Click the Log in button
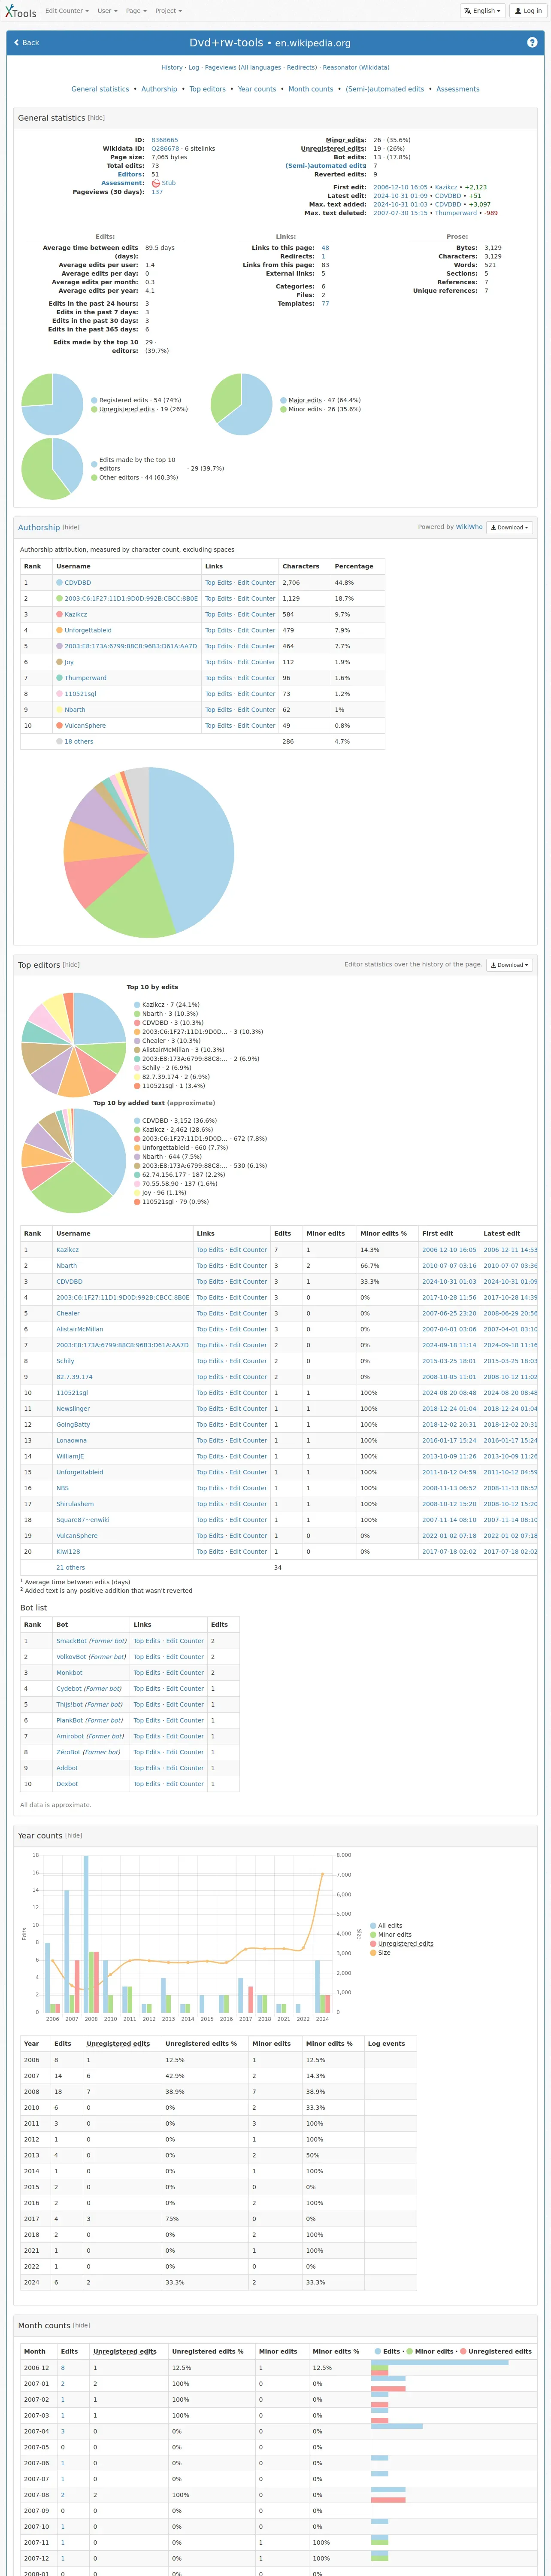Image resolution: width=551 pixels, height=2576 pixels. tap(527, 11)
